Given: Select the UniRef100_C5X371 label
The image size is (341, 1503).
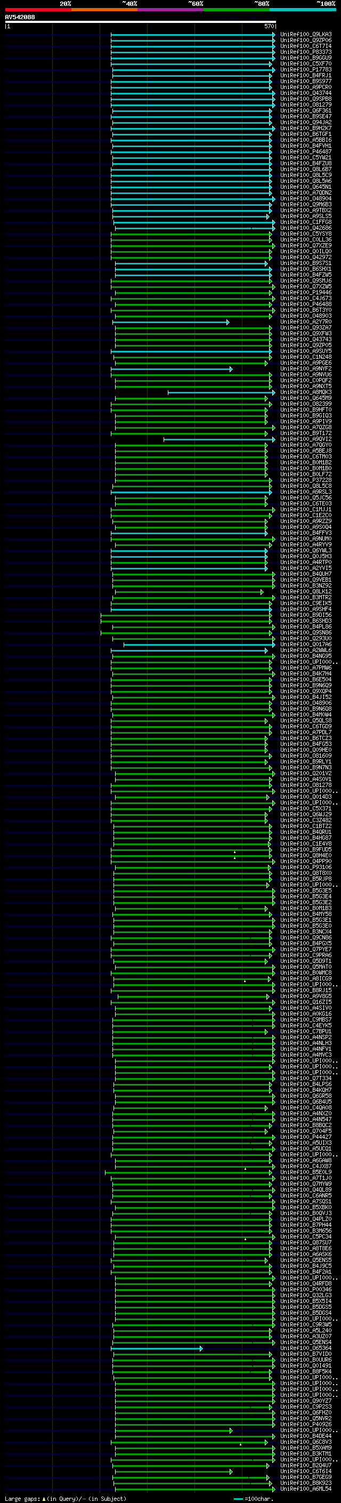Looking at the screenshot, I should [306, 809].
